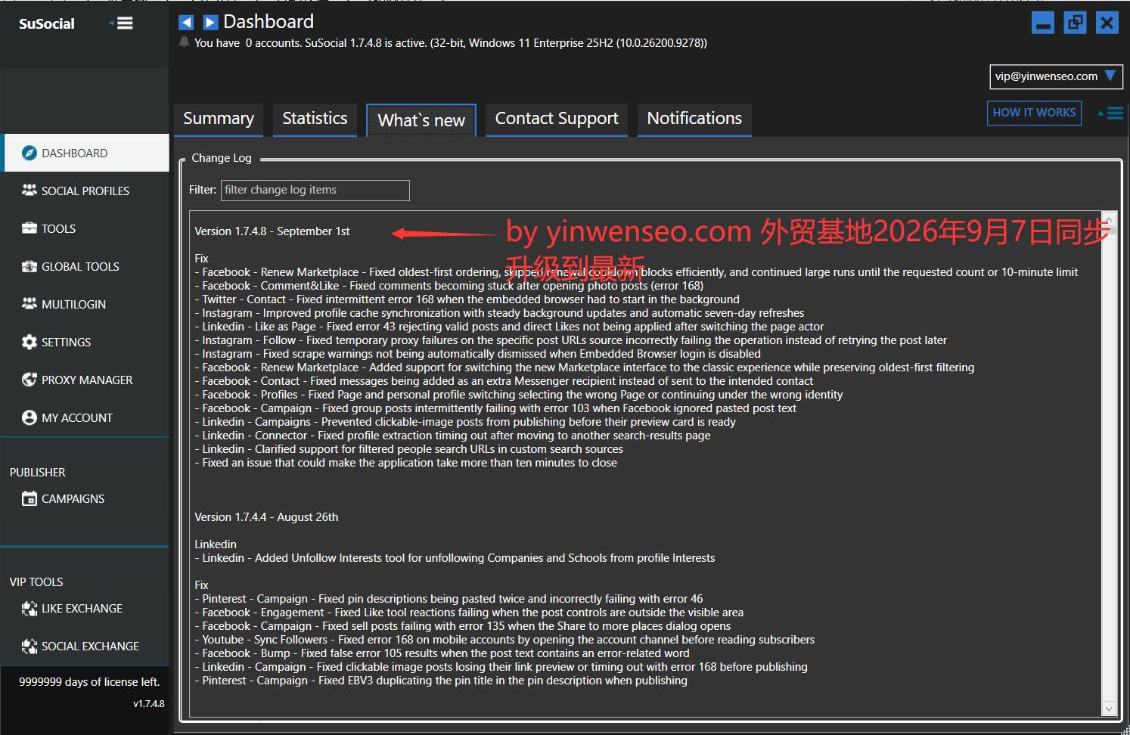
Task: Click the 'You have 0 accounts' status message
Action: [x=451, y=43]
